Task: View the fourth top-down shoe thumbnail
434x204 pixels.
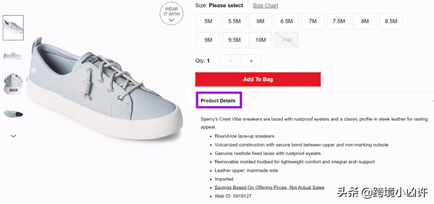Action: (13, 113)
